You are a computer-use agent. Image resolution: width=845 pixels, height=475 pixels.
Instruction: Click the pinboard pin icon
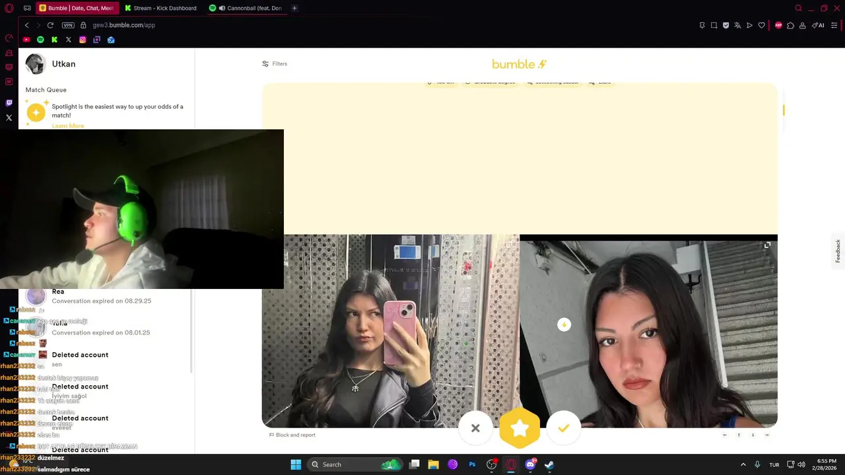tap(702, 25)
